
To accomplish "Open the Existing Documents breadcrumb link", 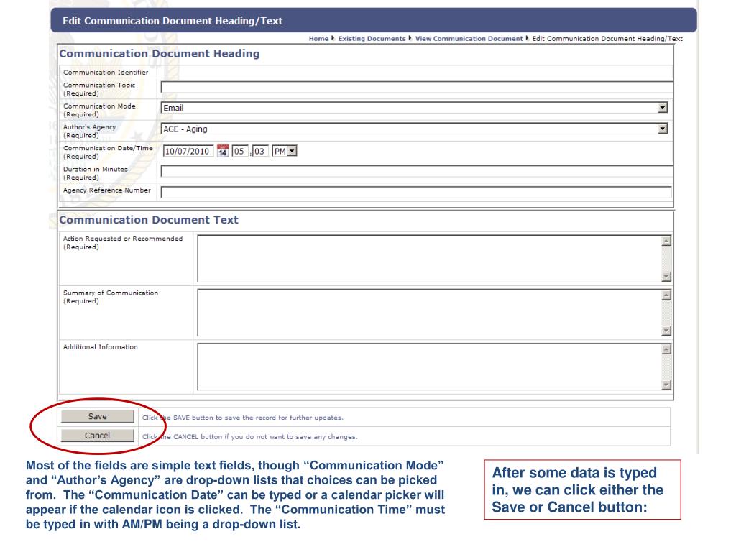I will (x=372, y=39).
